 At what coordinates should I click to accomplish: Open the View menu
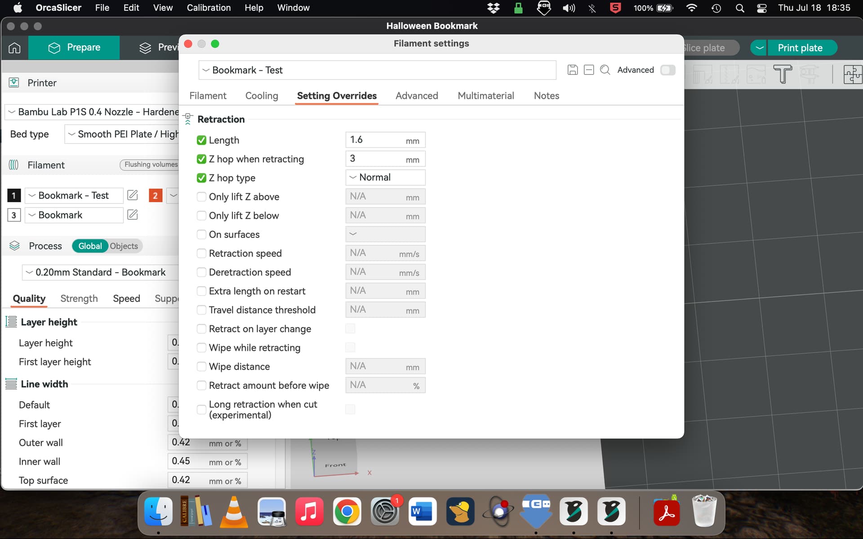(x=163, y=8)
